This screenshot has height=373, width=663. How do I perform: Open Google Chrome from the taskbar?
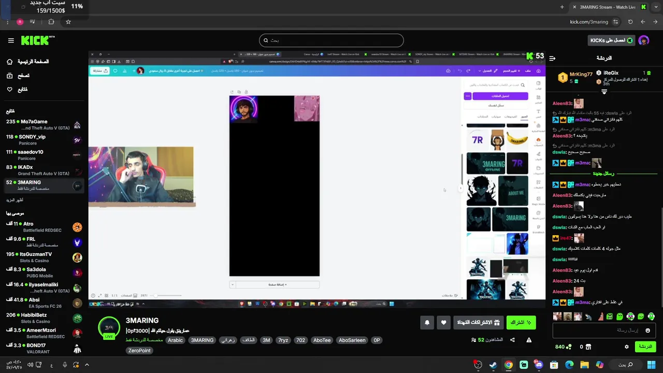[x=508, y=365]
